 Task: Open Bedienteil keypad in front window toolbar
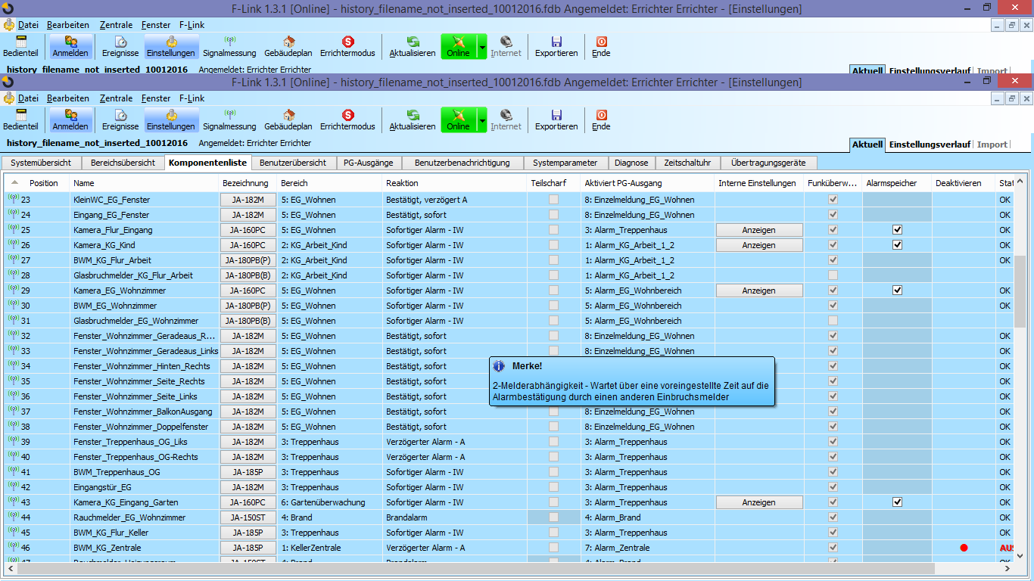click(20, 120)
